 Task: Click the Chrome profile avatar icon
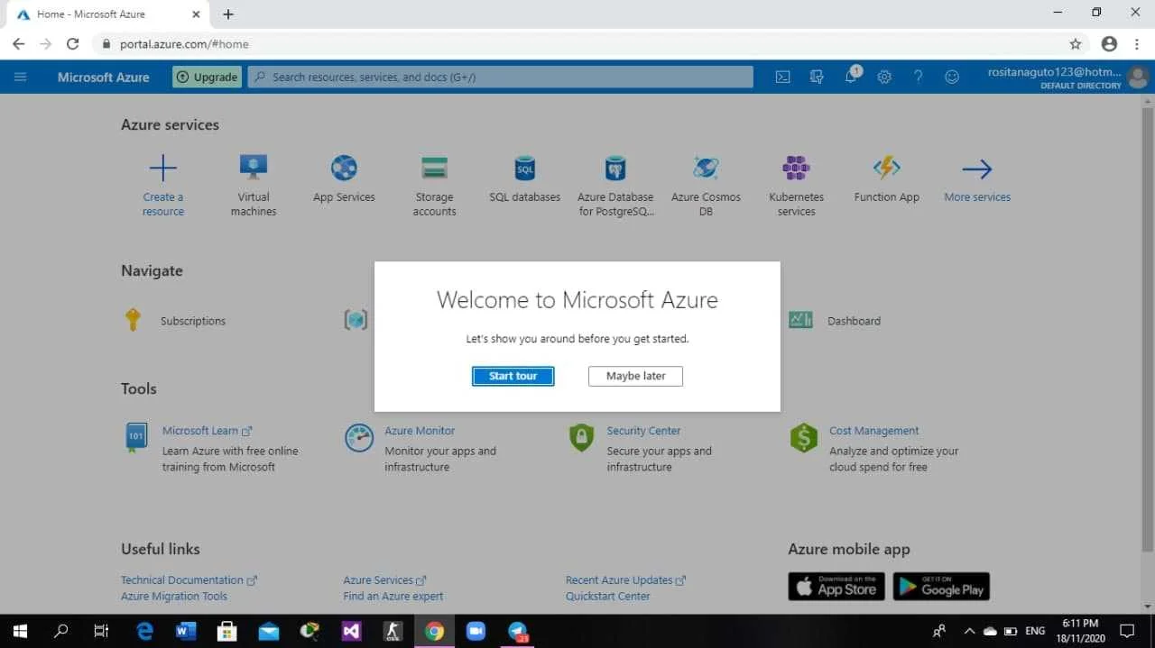(x=1109, y=43)
